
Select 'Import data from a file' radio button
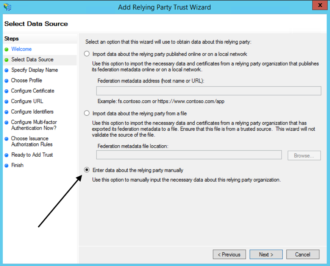pos(87,113)
